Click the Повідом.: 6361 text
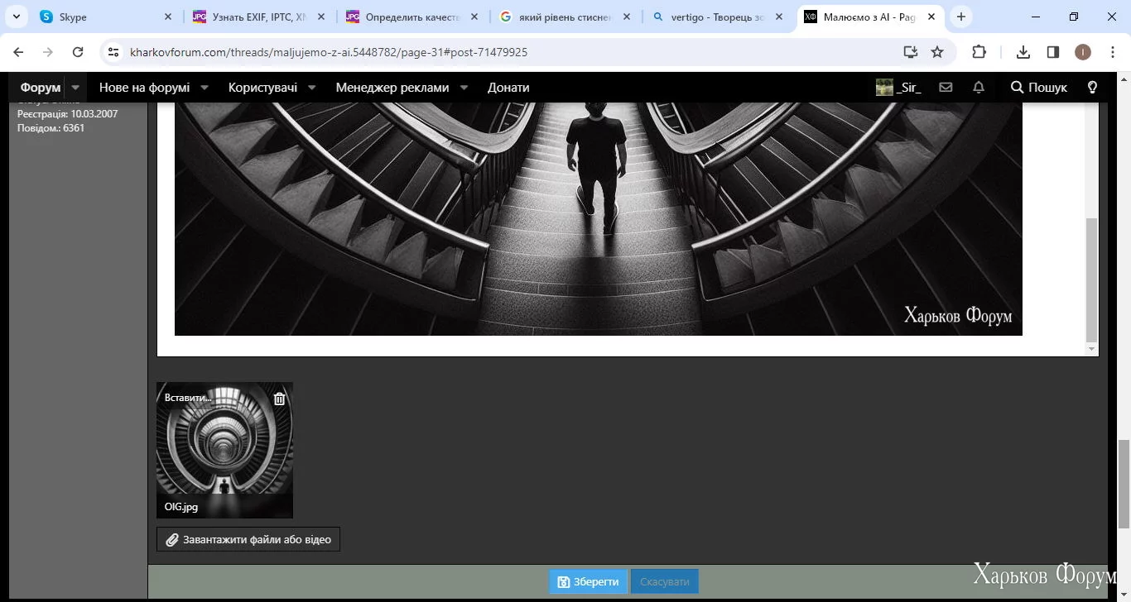 click(x=51, y=128)
